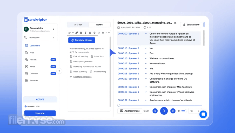Open the 1x playback speed selector

pos(195,111)
